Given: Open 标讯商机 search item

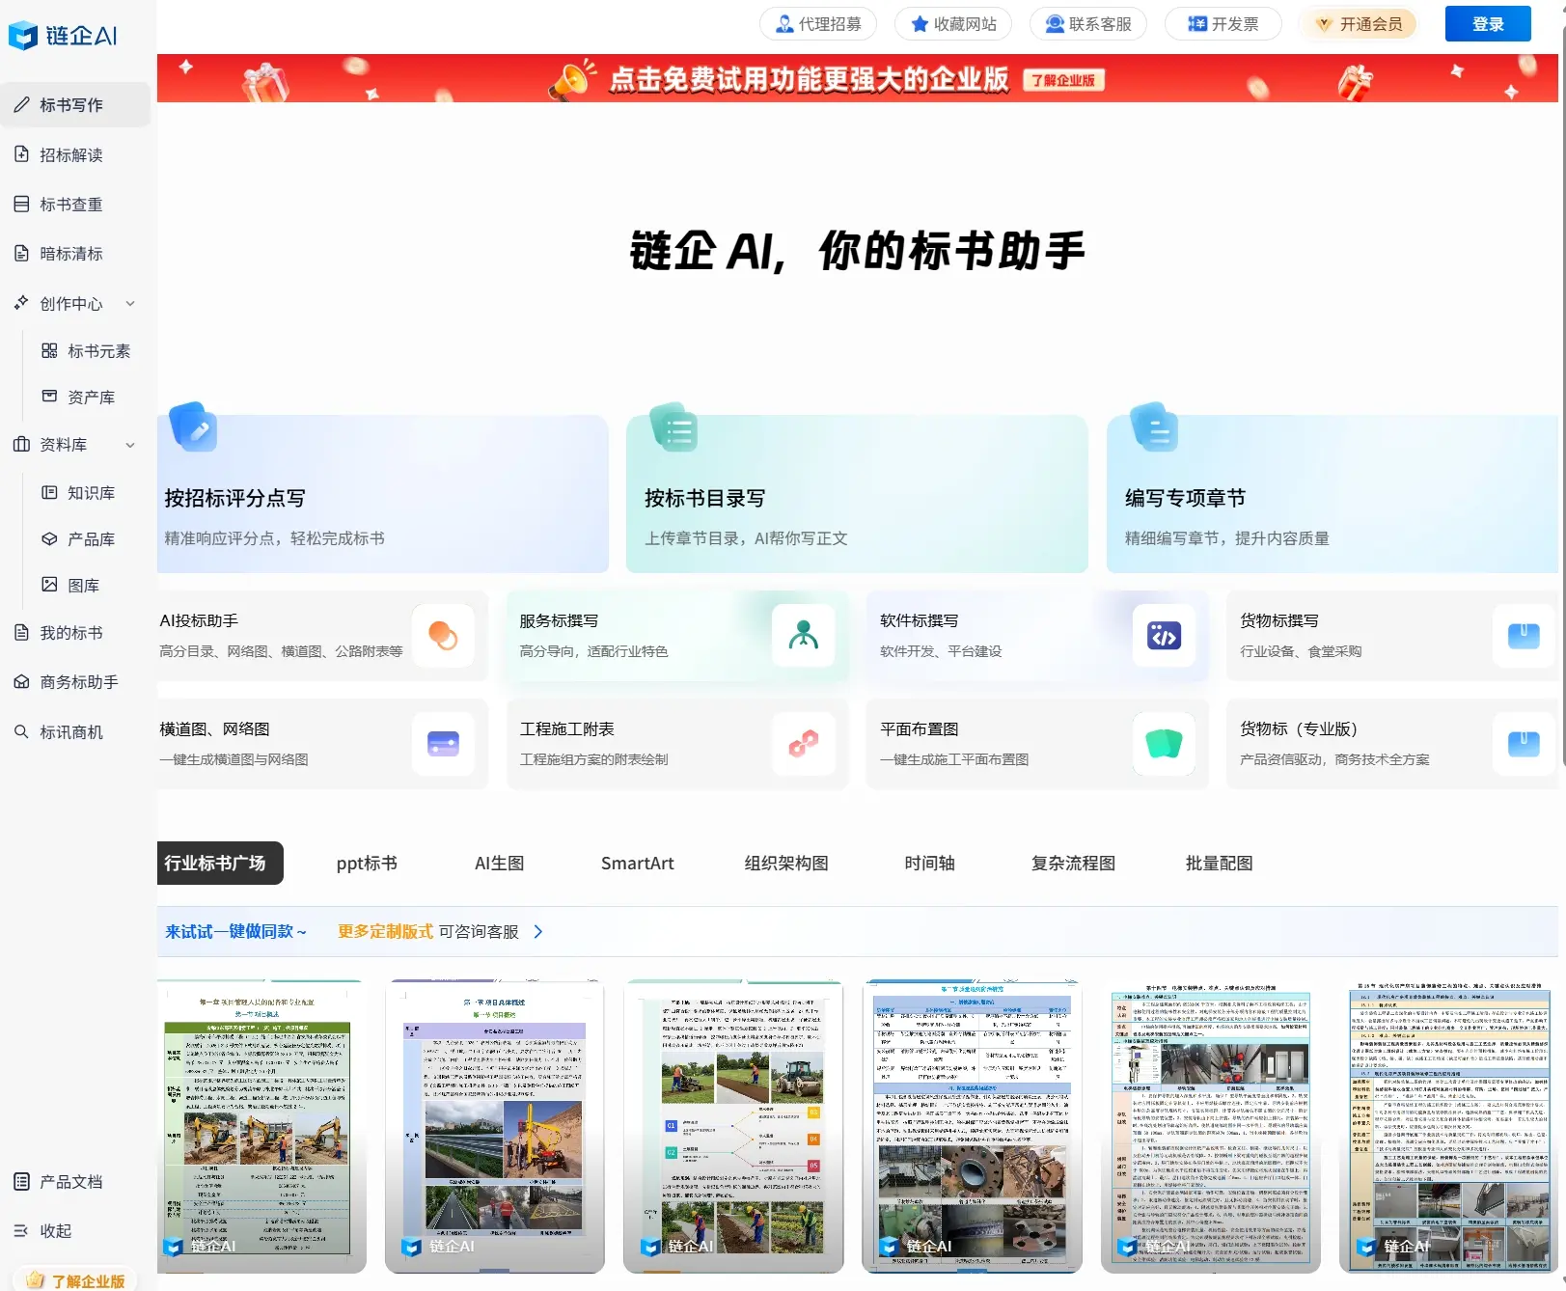Looking at the screenshot, I should point(75,731).
